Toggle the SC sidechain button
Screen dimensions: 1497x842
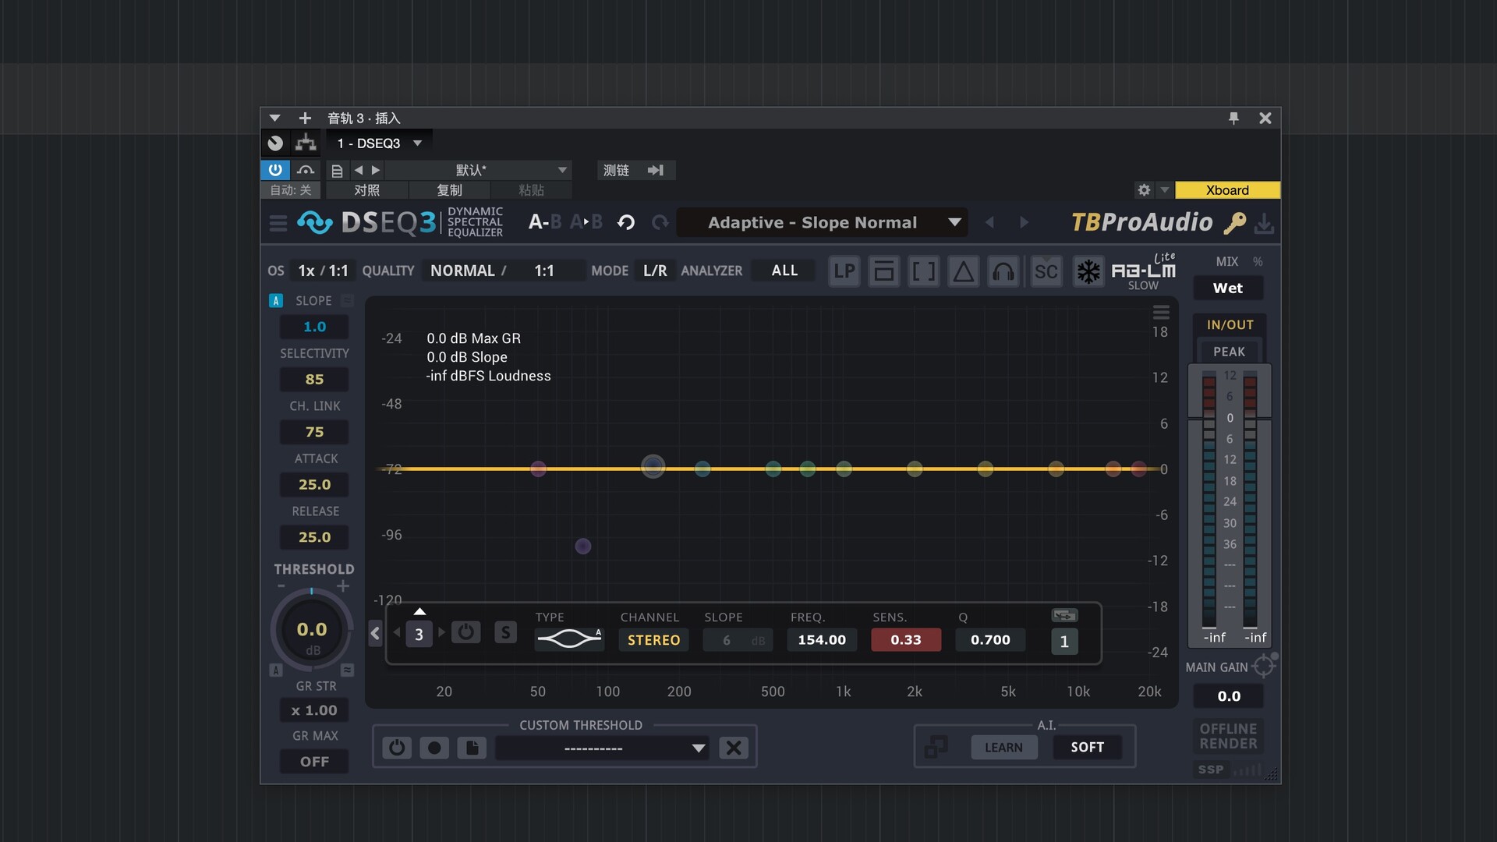(x=1046, y=271)
